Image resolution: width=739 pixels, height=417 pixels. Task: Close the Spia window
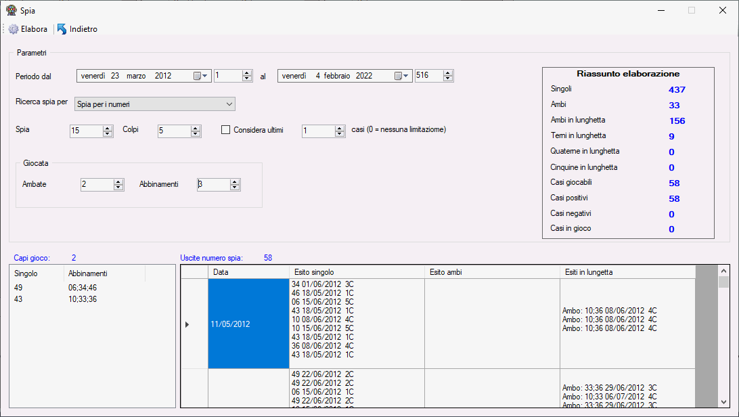tap(723, 10)
